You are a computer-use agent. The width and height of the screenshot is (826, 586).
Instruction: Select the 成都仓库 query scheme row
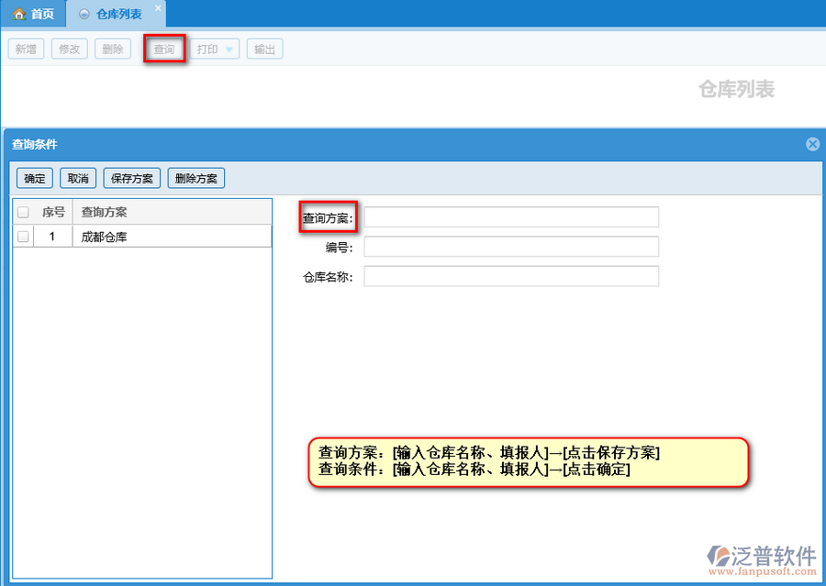coord(138,237)
